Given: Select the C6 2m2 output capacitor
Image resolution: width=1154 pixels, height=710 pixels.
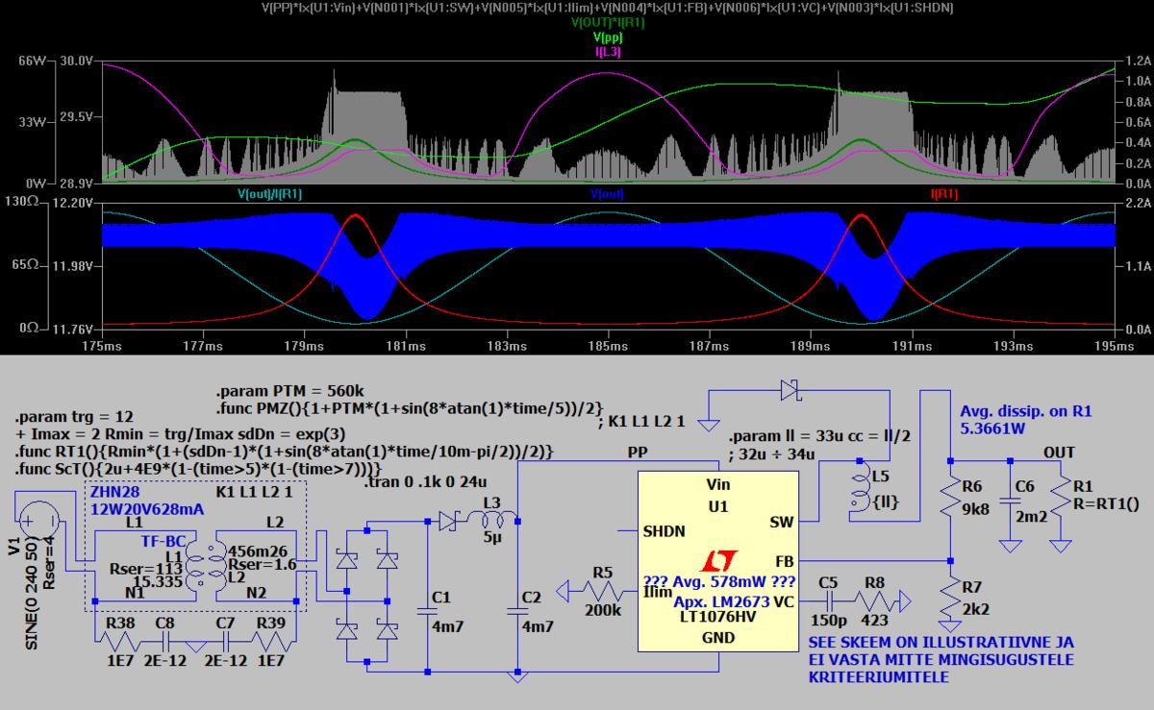Looking at the screenshot, I should [1009, 500].
